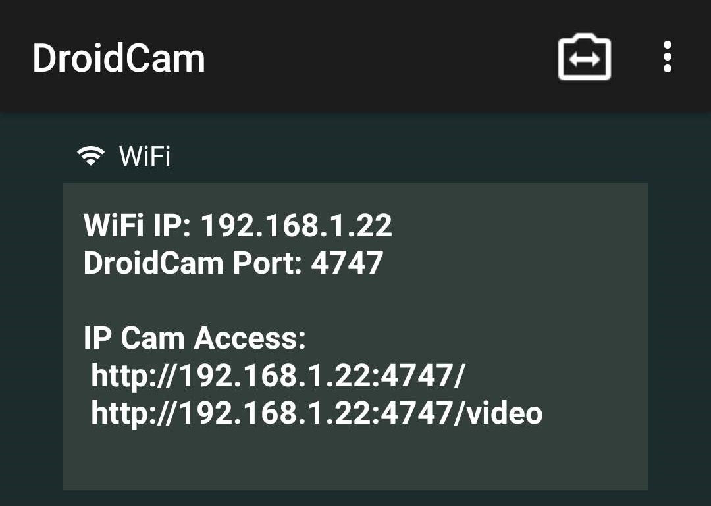Tap the 192.168.1.22 address after WiFi IP
The height and width of the screenshot is (506, 711).
point(296,225)
